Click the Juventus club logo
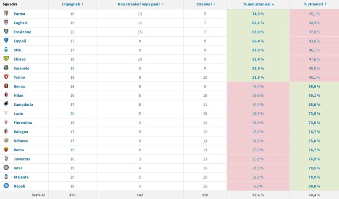 (x=6, y=159)
